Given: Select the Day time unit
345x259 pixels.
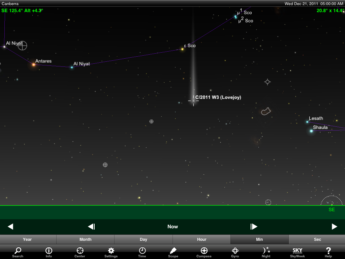Looking at the screenshot, I should pyautogui.click(x=144, y=239).
